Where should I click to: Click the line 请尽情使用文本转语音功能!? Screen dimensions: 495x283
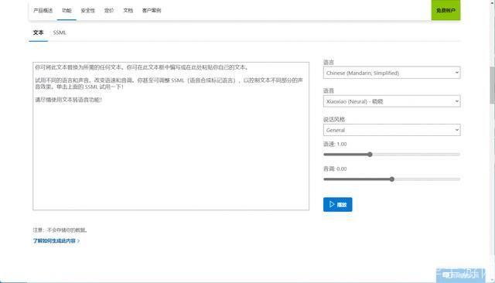point(69,100)
